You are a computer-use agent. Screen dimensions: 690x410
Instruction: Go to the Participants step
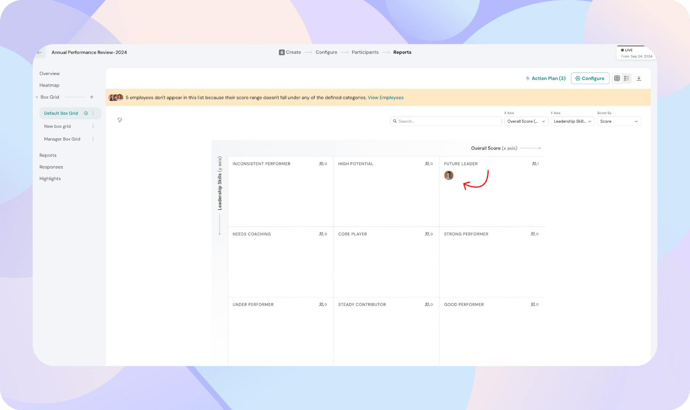(365, 53)
